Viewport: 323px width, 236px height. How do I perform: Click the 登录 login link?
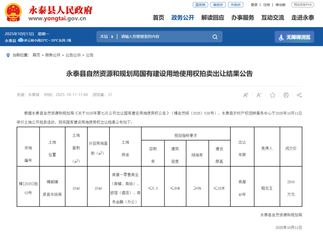tap(254, 5)
